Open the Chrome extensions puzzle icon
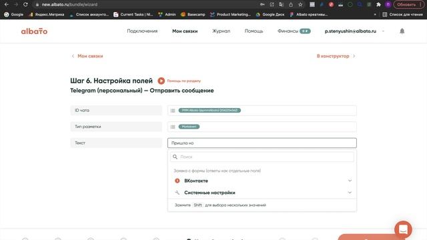The image size is (427, 240). 378,5
